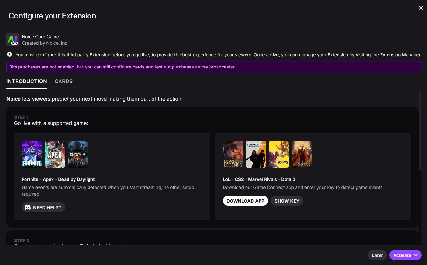Click the Dota 2 cover art

point(302,154)
